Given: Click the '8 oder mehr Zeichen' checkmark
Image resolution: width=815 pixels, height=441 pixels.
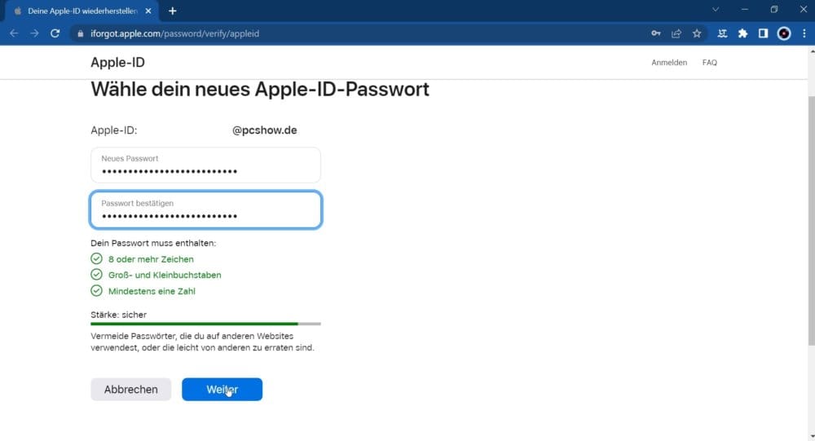Looking at the screenshot, I should [x=96, y=258].
